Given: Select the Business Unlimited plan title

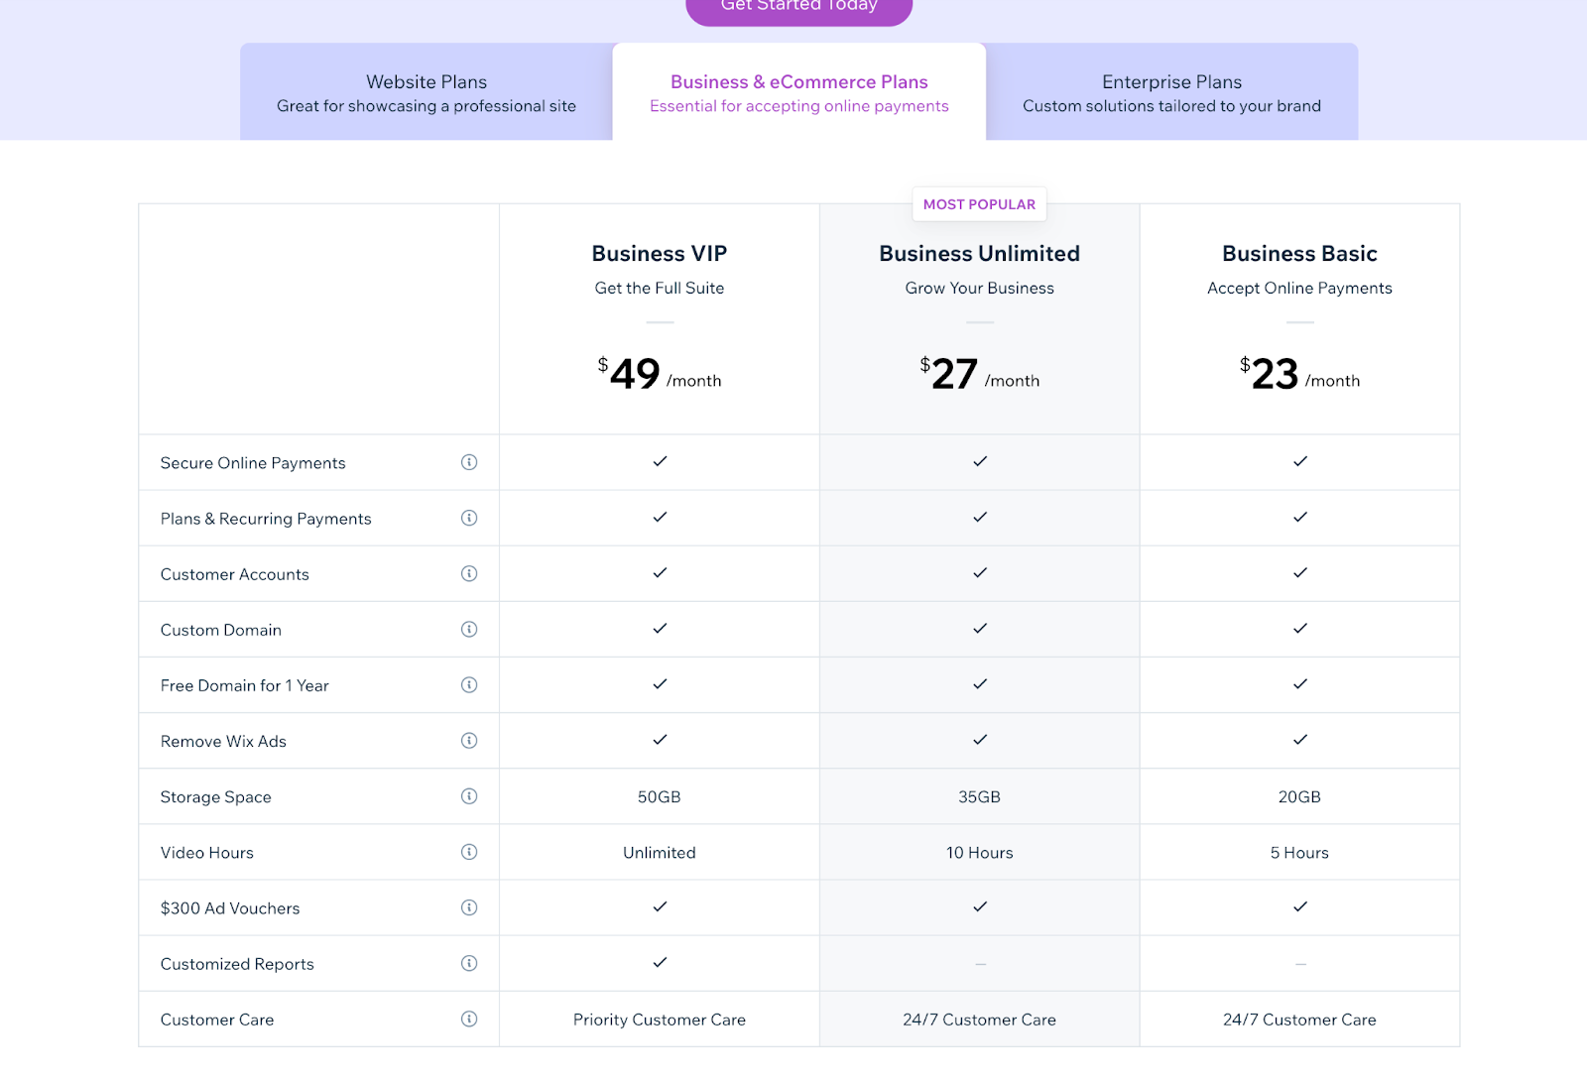Looking at the screenshot, I should (x=979, y=254).
